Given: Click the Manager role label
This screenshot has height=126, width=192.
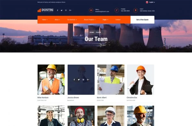Looking at the screenshot, I should point(71,101).
